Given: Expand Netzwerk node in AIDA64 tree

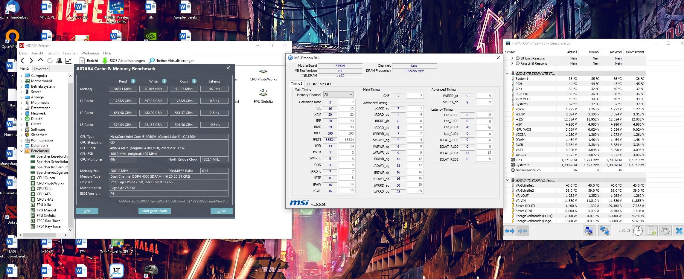Looking at the screenshot, I should [22, 113].
